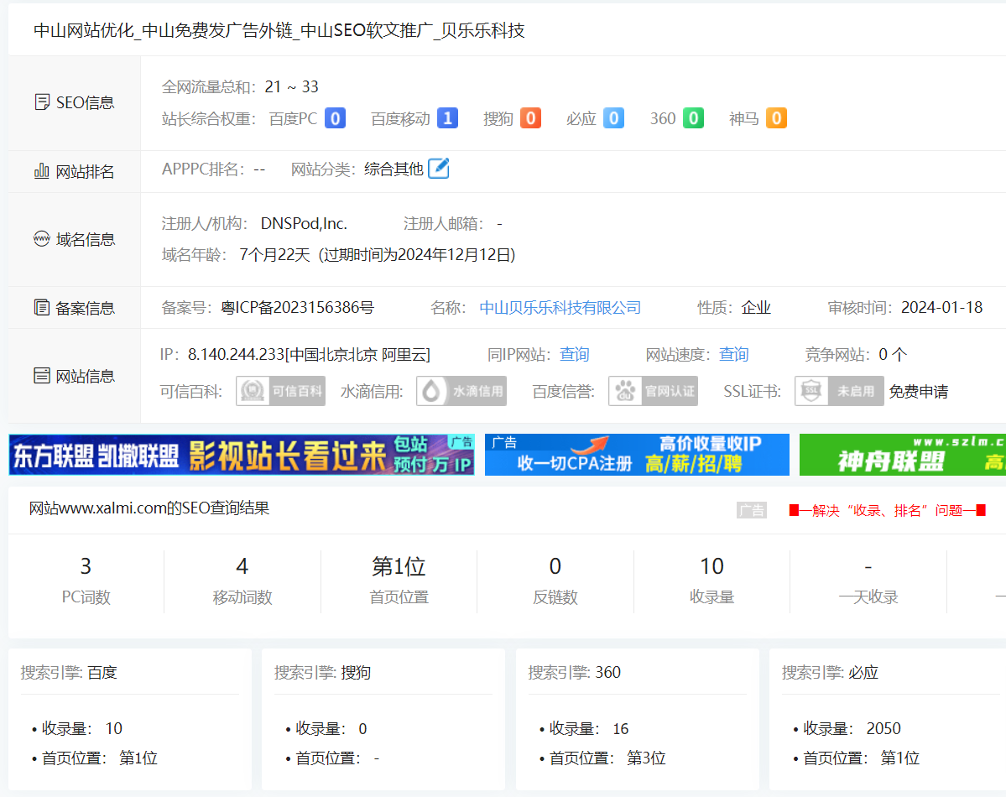Open the 东方联盟 凯撒联盟 banner ad
Image resolution: width=1006 pixels, height=797 pixels.
pos(242,455)
